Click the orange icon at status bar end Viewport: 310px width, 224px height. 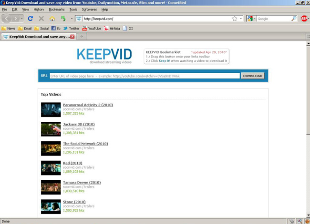(307, 221)
